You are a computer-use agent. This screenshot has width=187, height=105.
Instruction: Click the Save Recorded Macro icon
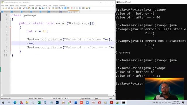pyautogui.click(x=83, y=8)
